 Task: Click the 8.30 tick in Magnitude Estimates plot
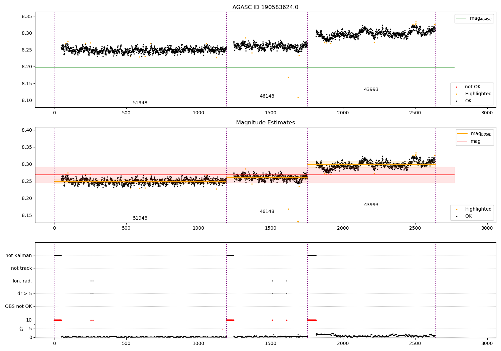[27, 164]
